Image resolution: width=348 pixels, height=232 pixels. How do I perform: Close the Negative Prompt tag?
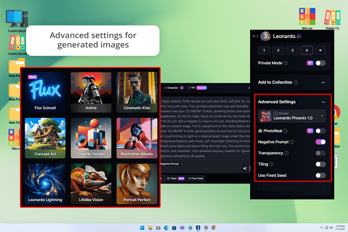coord(182,164)
